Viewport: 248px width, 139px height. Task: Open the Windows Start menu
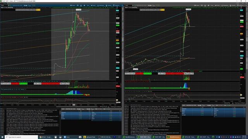tap(2, 137)
